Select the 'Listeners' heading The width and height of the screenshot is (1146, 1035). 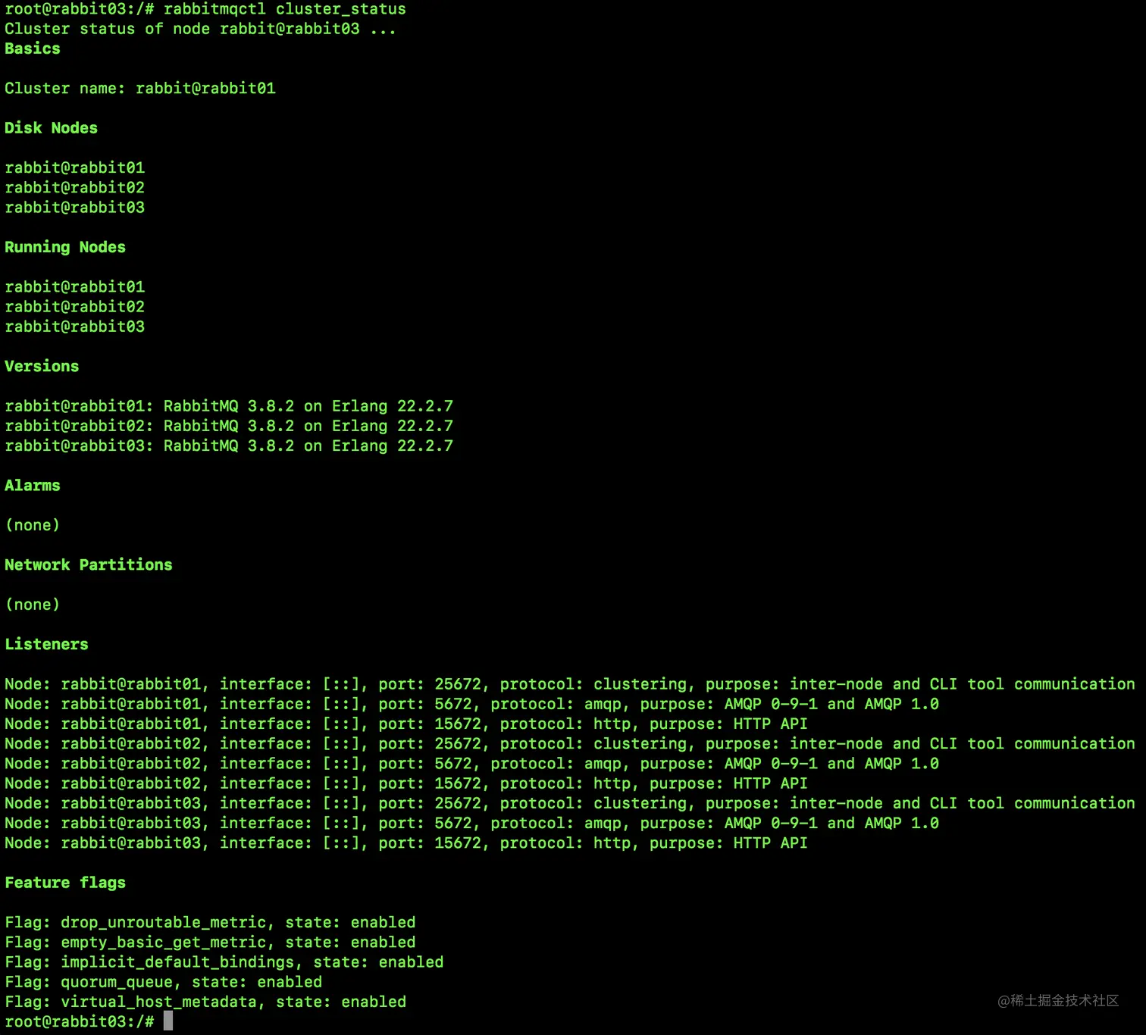coord(47,644)
